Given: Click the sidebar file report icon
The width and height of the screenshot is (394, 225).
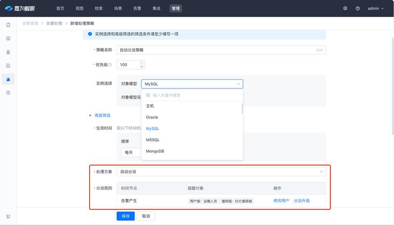Looking at the screenshot, I should click(x=8, y=66).
